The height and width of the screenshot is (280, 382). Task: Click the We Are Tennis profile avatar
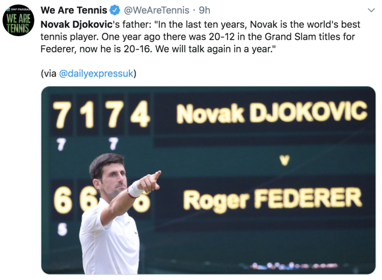pos(19,19)
